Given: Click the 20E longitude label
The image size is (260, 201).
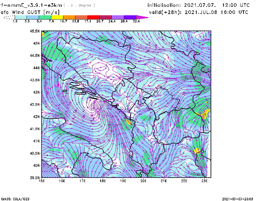Looking at the screenshot, I should click(143, 181).
